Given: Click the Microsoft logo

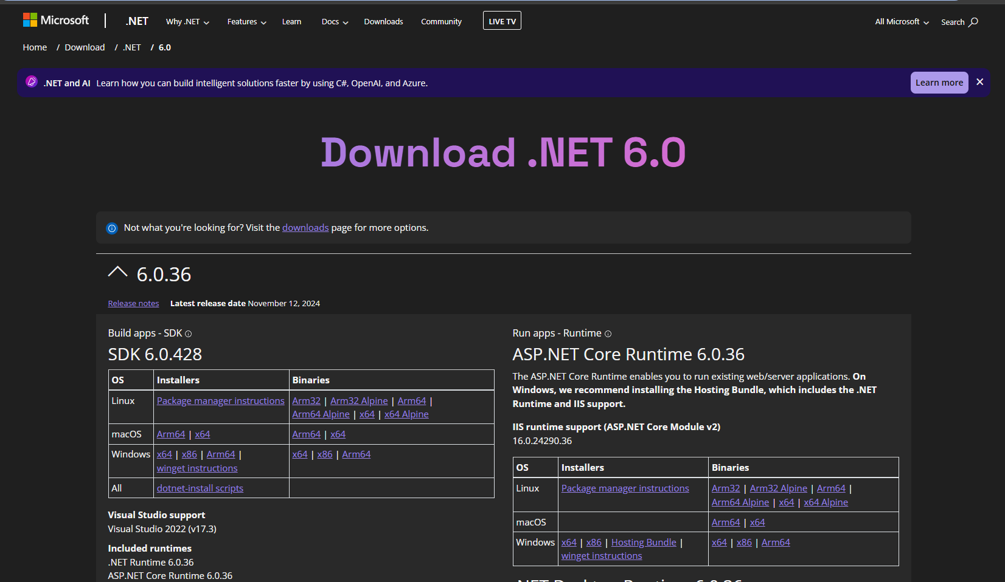Looking at the screenshot, I should [56, 20].
